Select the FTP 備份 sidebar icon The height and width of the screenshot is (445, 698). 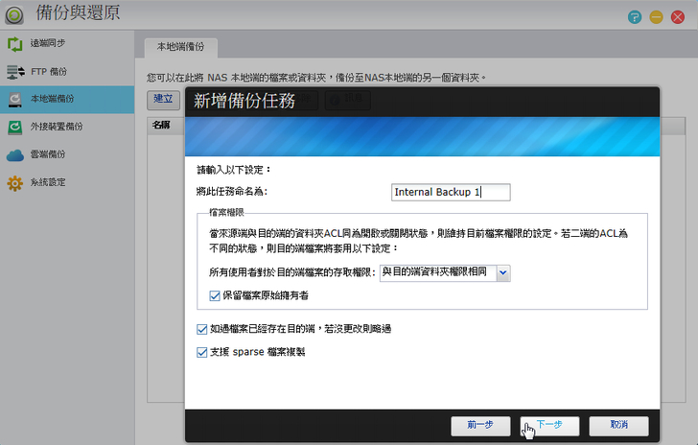pos(14,72)
